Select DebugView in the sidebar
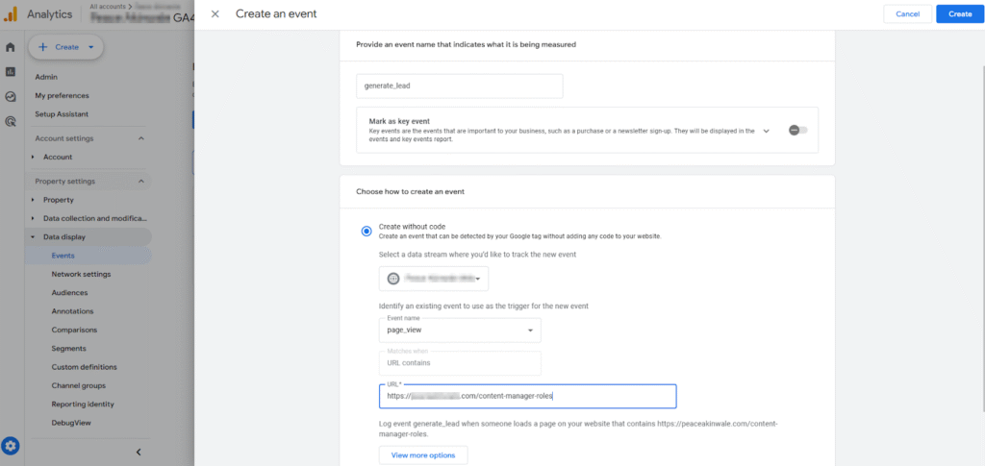 [x=70, y=423]
